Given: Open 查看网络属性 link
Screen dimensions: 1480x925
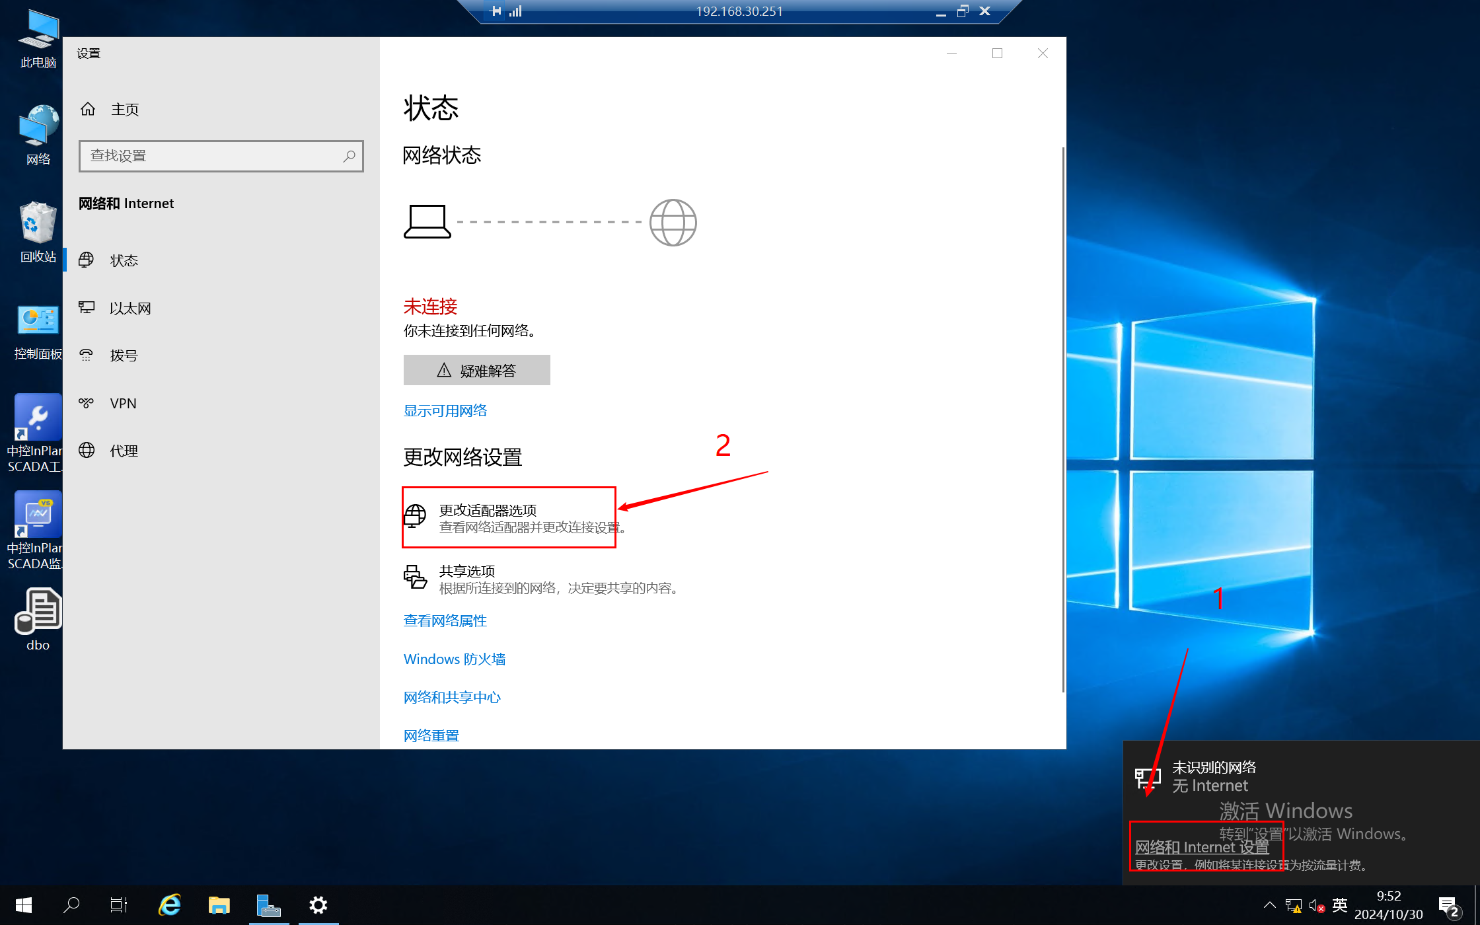Looking at the screenshot, I should click(445, 621).
